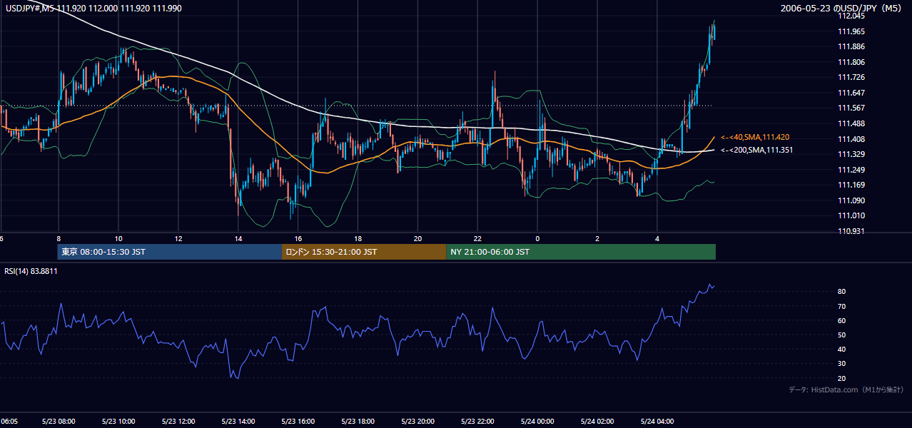The image size is (912, 428).
Task: Click the RSI 70 level label
Action: coord(841,306)
